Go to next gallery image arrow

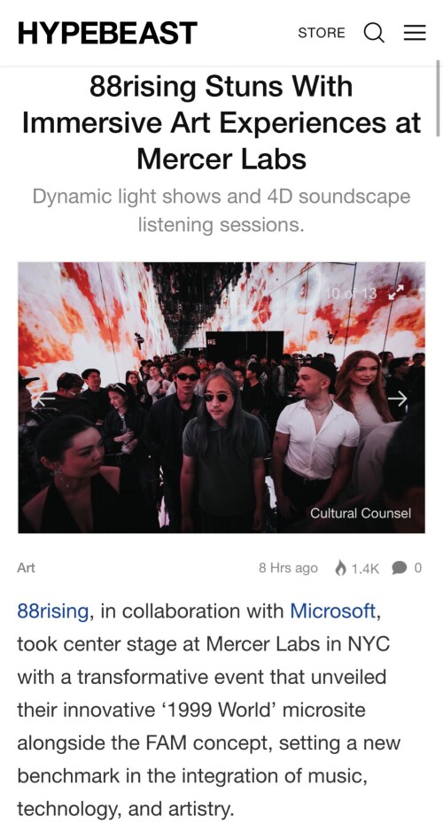(x=398, y=399)
